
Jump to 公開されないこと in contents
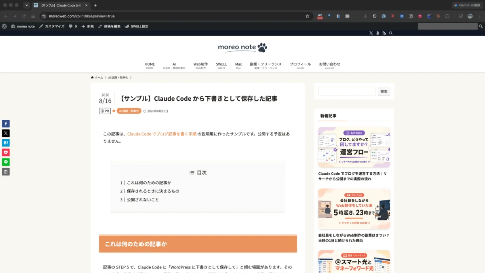(143, 200)
